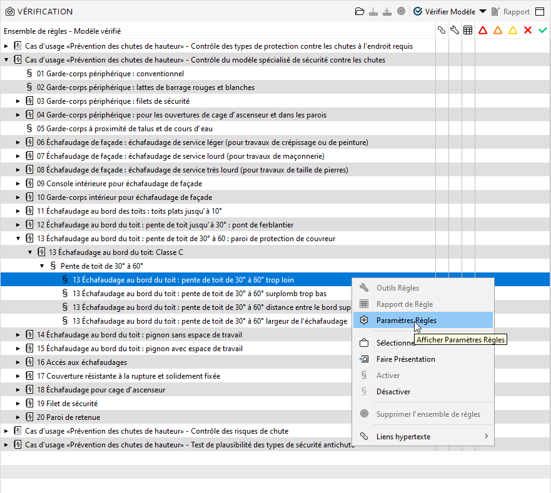Screen dimensions: 551x493
Task: Collapse rule 13 paroi de protection de couvreur
Action: [18, 239]
